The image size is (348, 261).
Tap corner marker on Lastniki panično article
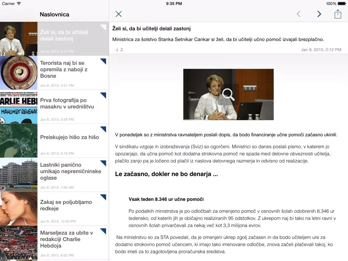tap(103, 163)
